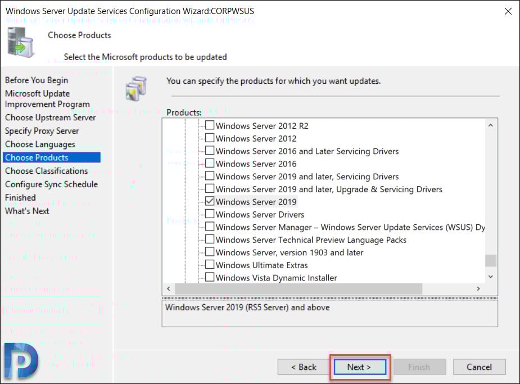Select Windows Server 2019 Upgrade & Servicing Drivers checkbox
The width and height of the screenshot is (520, 384).
click(209, 188)
